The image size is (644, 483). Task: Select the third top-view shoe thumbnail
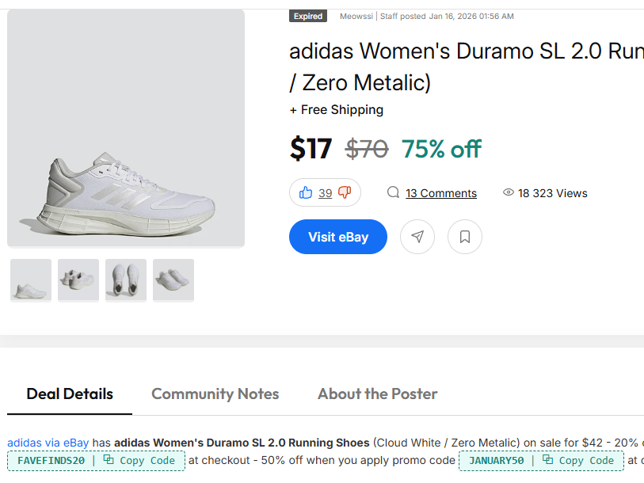coord(126,280)
